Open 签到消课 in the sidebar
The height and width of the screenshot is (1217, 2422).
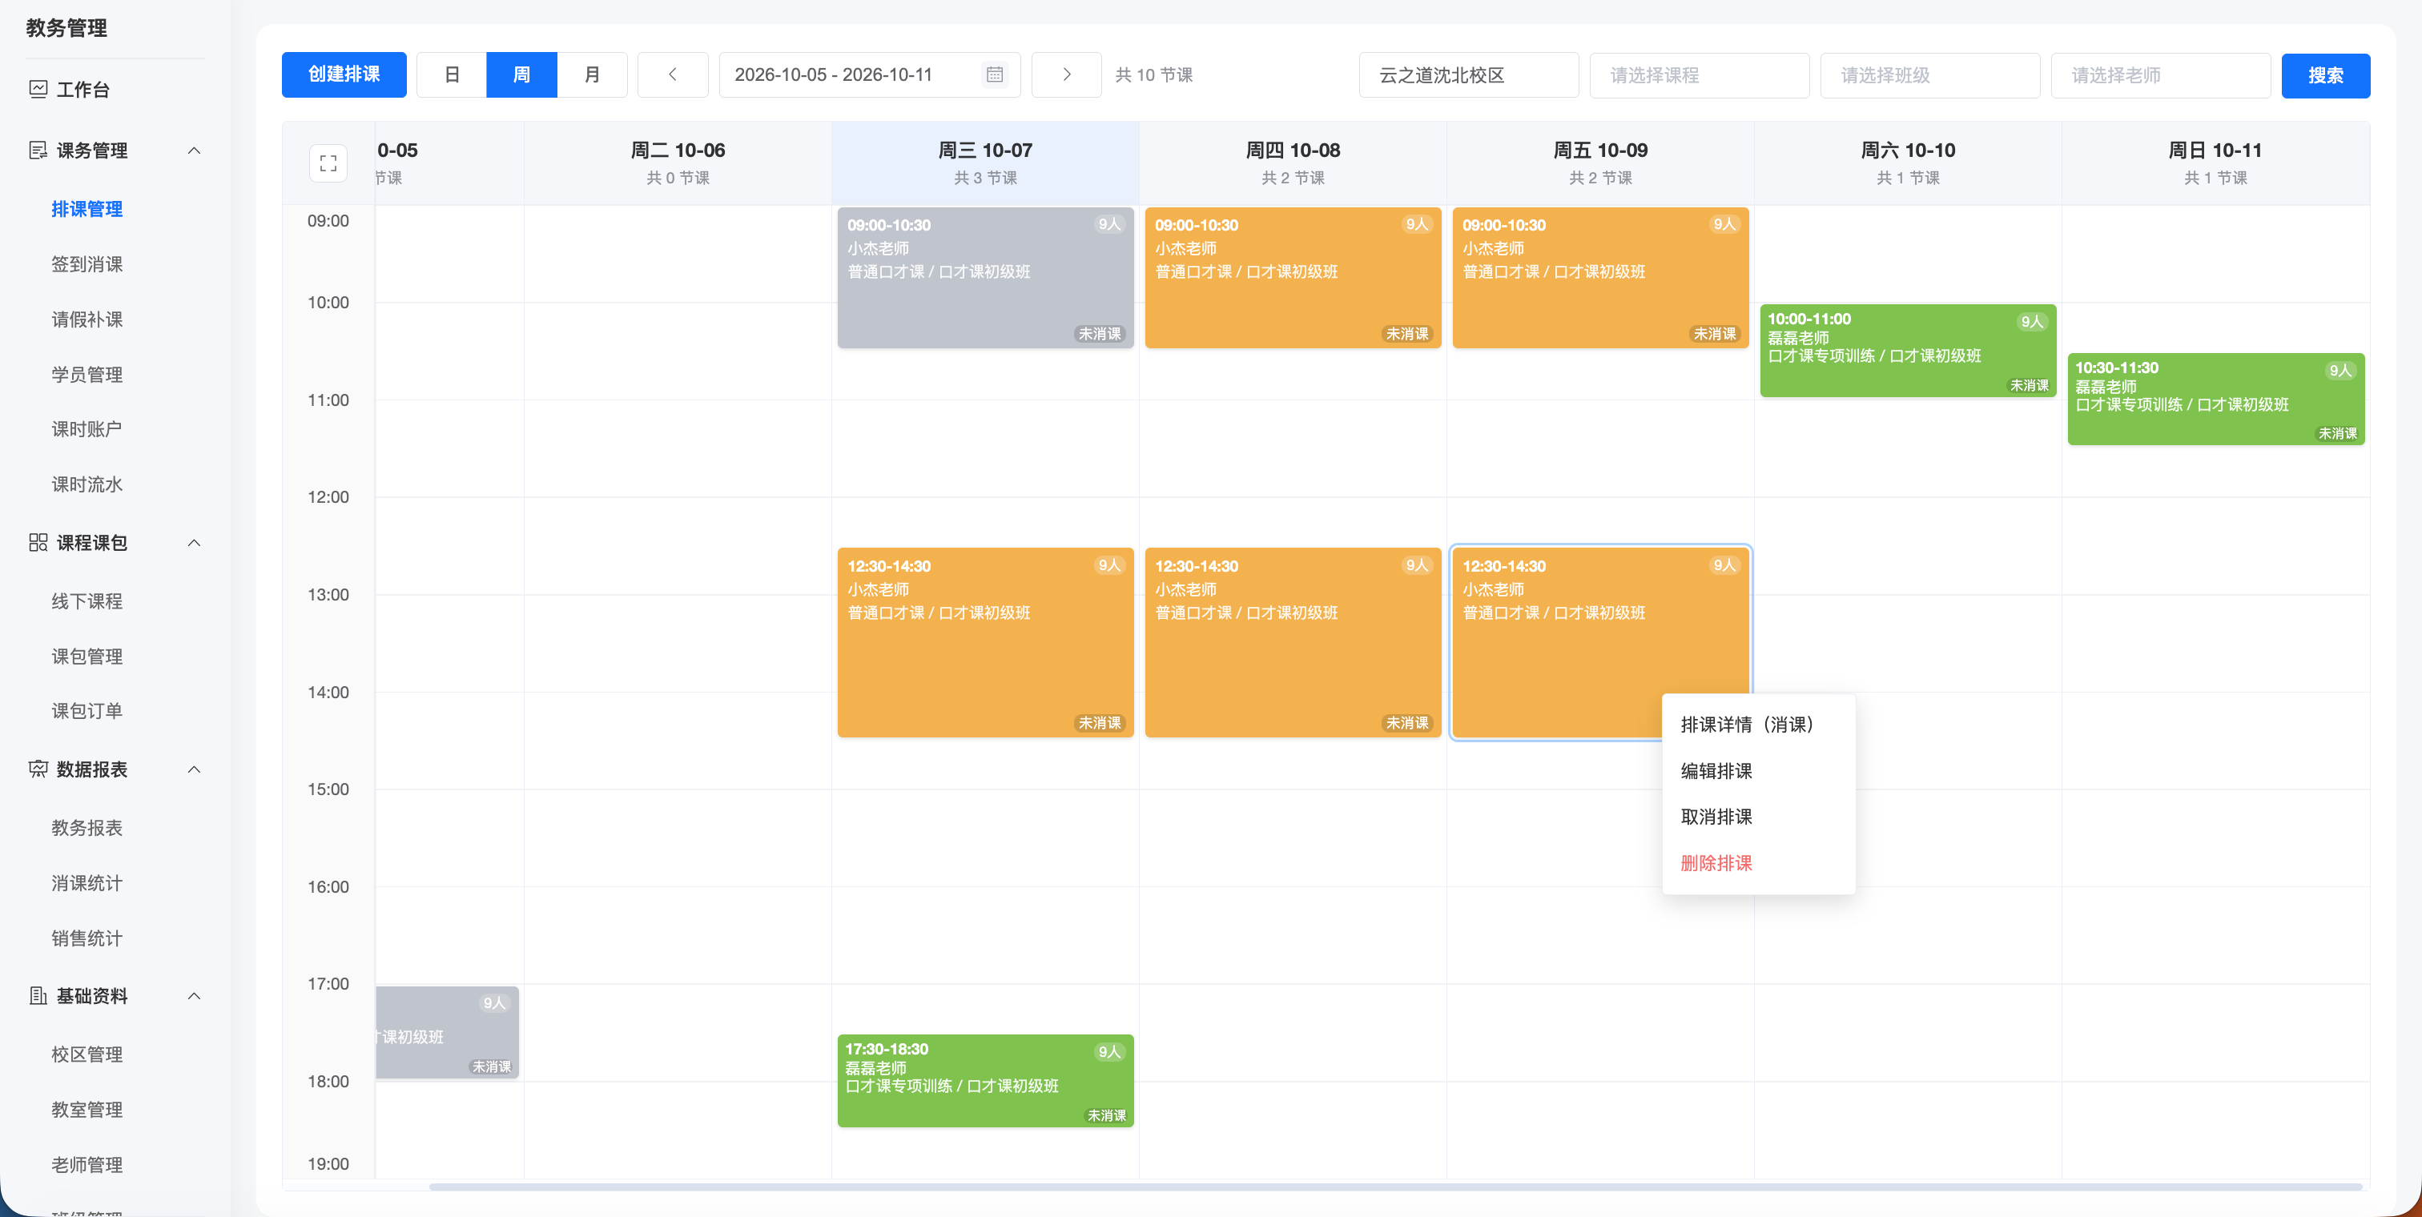coord(87,264)
